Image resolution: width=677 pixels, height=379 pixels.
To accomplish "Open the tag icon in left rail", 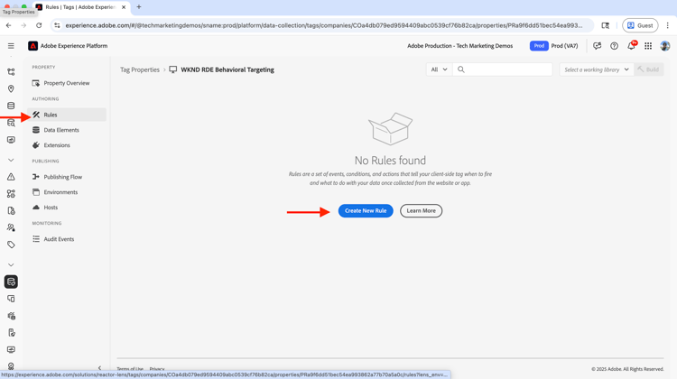I will 11,245.
